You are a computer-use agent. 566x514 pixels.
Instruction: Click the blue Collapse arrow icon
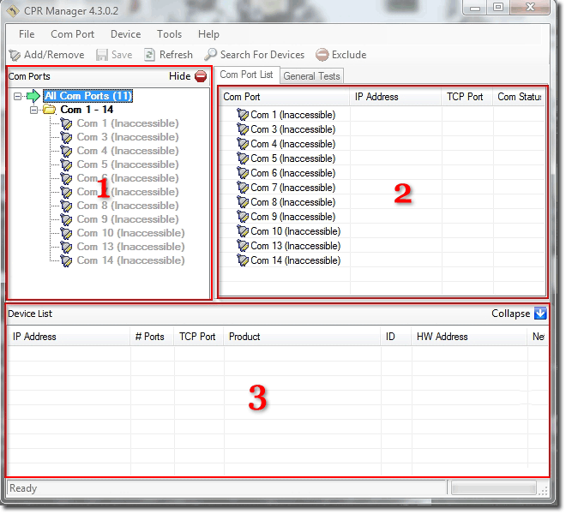point(540,314)
